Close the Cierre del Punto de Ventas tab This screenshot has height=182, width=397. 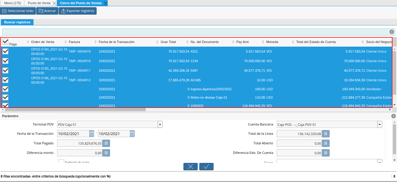[x=105, y=3]
